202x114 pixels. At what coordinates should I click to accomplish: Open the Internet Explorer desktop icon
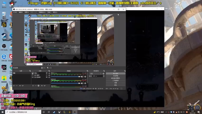tap(4, 58)
